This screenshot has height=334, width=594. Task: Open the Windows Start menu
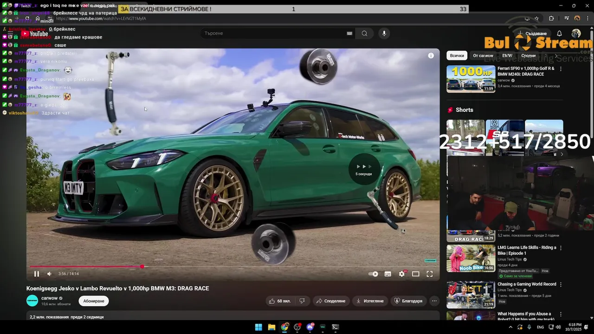pyautogui.click(x=258, y=327)
